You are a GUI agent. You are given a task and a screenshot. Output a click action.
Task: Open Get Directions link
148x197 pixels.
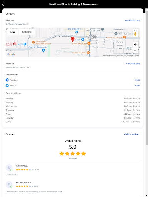(132, 20)
